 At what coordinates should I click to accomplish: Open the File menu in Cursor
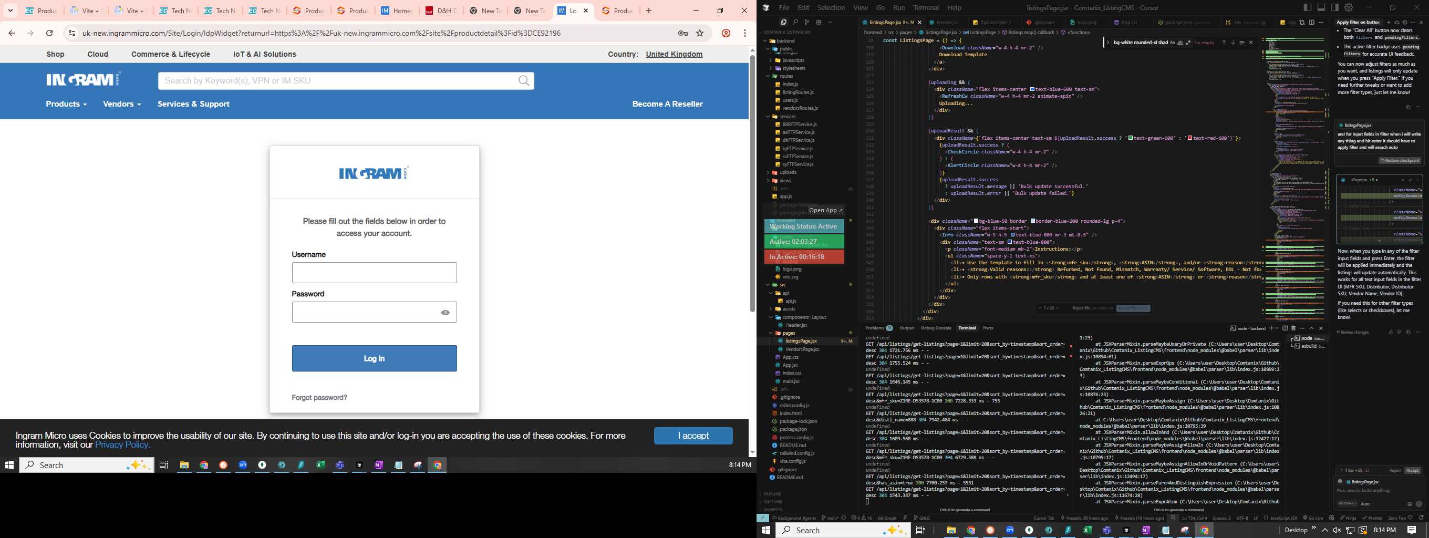click(784, 8)
